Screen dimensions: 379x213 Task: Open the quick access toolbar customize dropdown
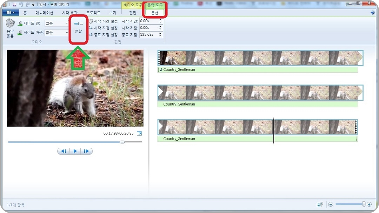(x=33, y=5)
